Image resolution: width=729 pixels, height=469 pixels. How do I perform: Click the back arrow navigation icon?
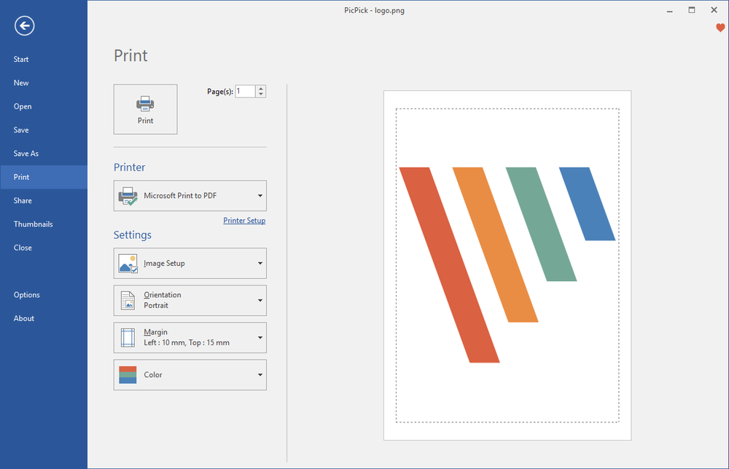24,25
